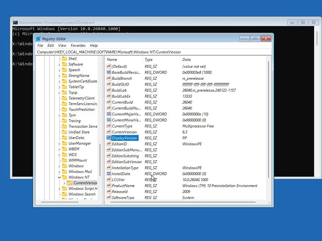This screenshot has height=241, width=322.
Task: Click the key tree vertical scrollbar
Action: [x=100, y=160]
